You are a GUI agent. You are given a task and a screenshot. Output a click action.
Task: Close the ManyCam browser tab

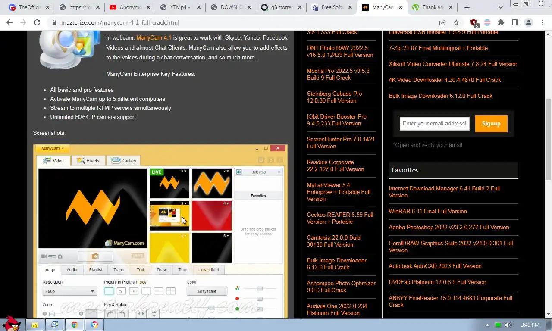pyautogui.click(x=401, y=7)
